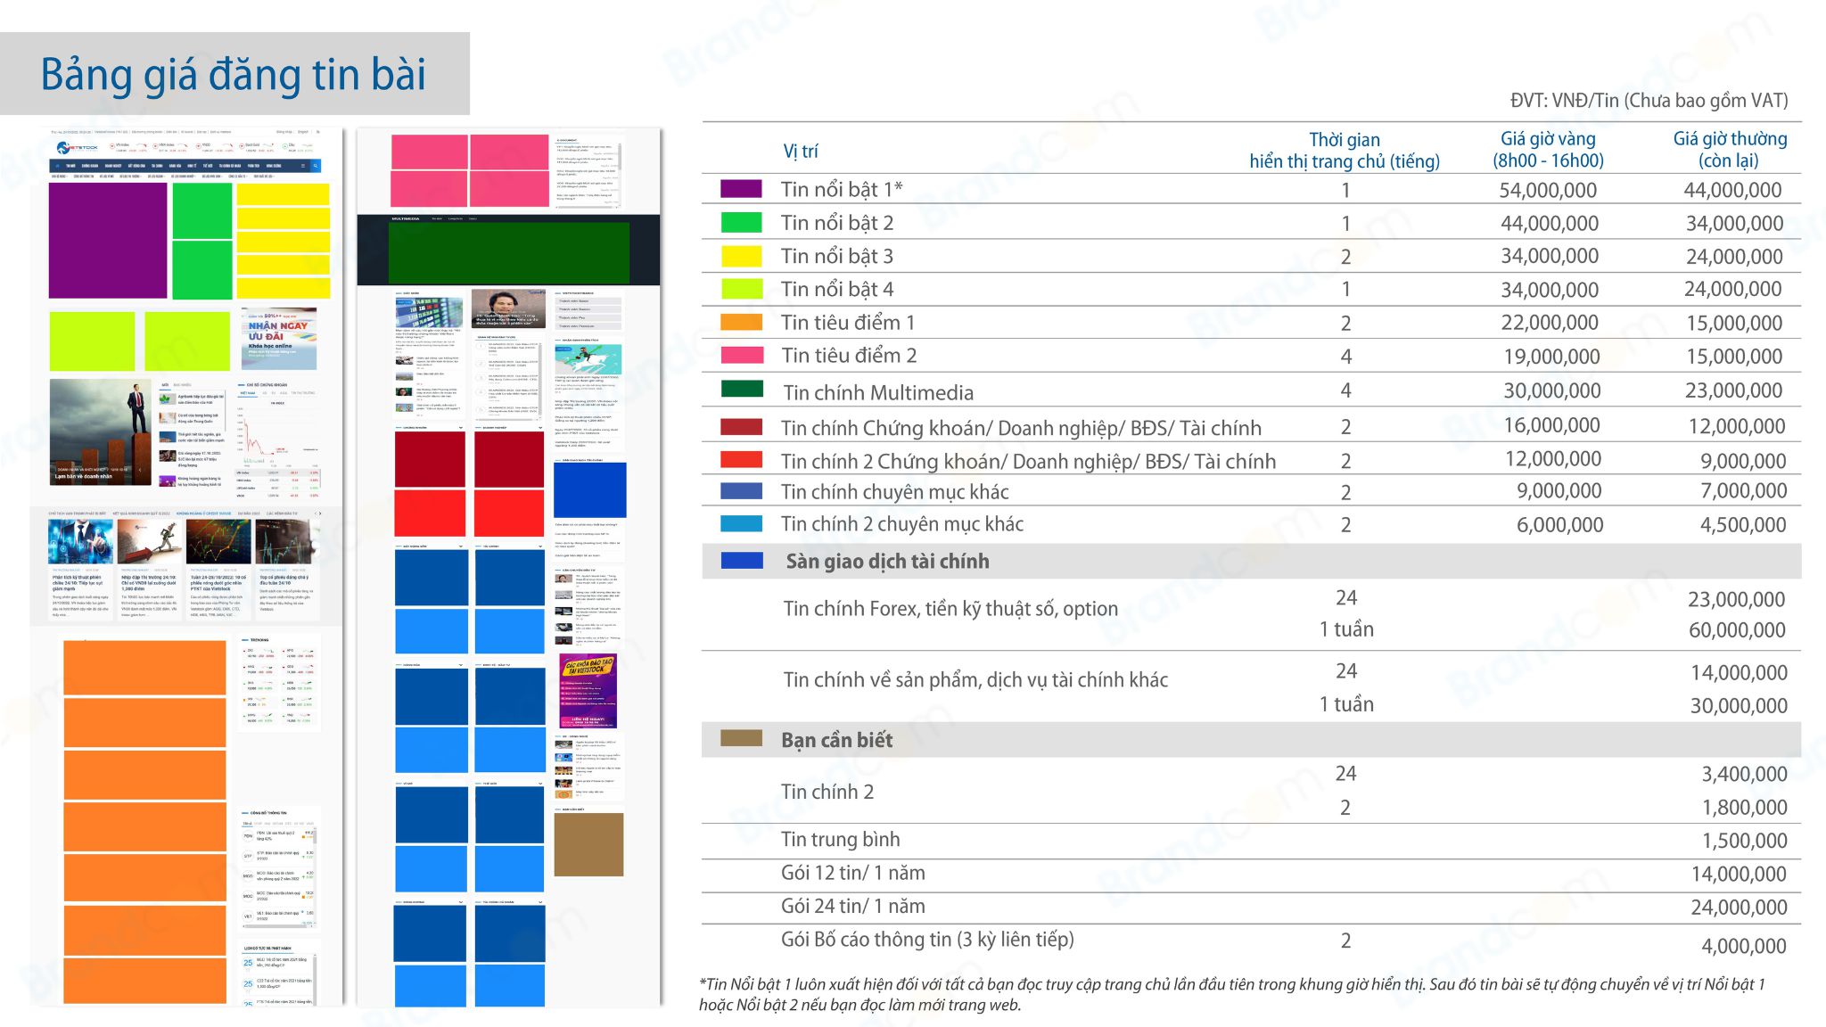Click 'Gói Bố cáo thông tin (3 kỳ liên tiếp)'
This screenshot has height=1027, width=1826.
[x=927, y=940]
